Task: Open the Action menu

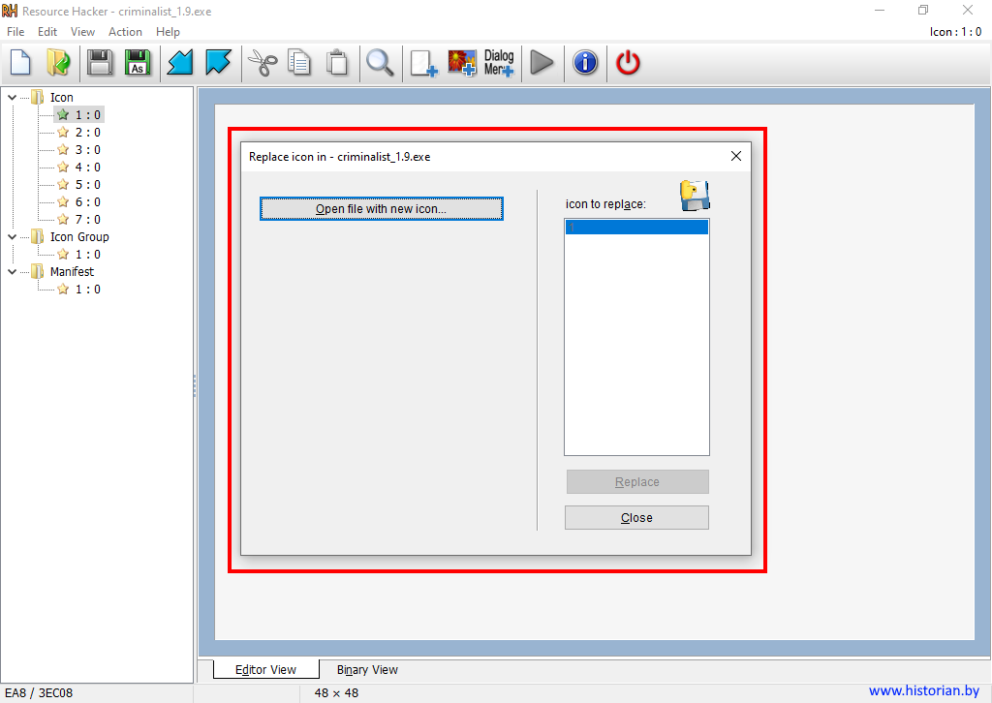Action: tap(125, 32)
